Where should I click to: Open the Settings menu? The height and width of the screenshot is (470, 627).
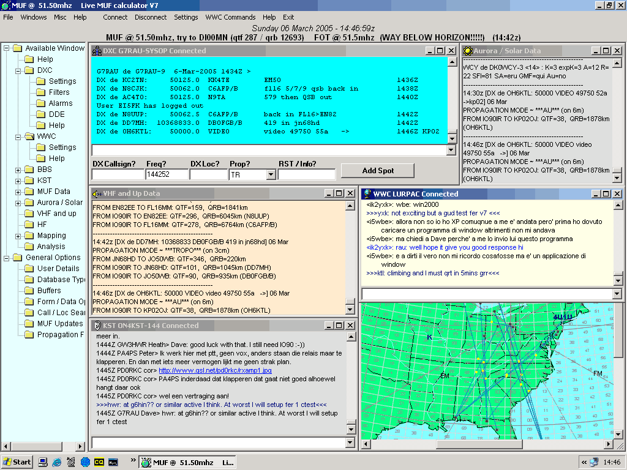pos(186,17)
